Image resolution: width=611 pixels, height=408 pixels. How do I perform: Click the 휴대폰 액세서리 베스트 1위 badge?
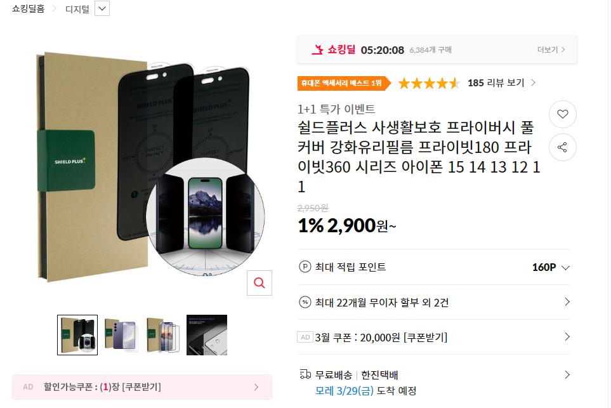click(341, 83)
